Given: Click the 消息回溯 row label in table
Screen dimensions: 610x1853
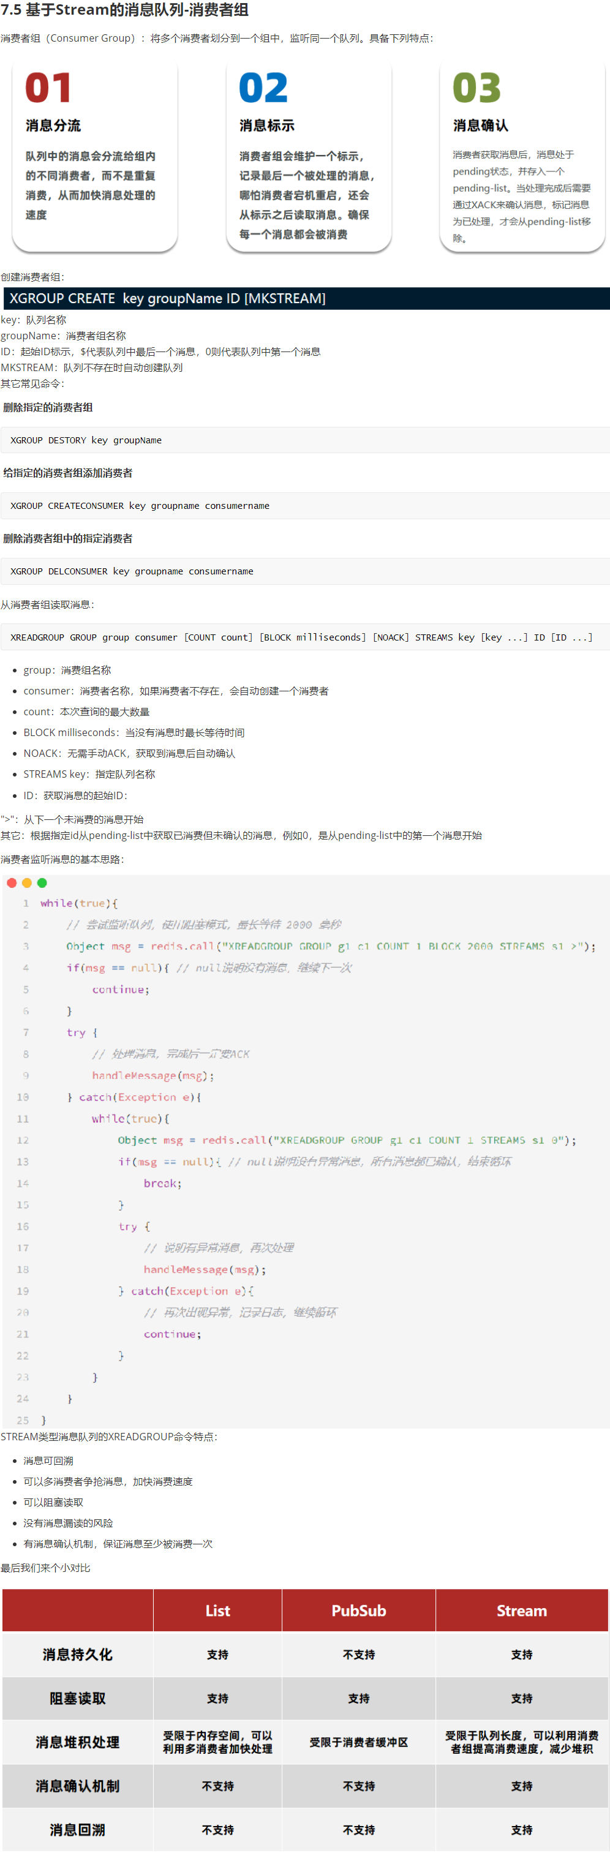Looking at the screenshot, I should point(78,1829).
